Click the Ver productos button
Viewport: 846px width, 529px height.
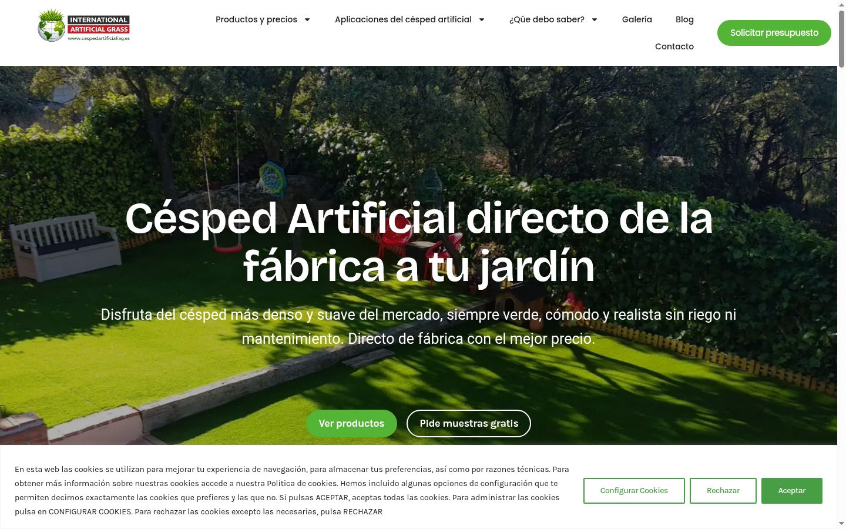click(351, 423)
